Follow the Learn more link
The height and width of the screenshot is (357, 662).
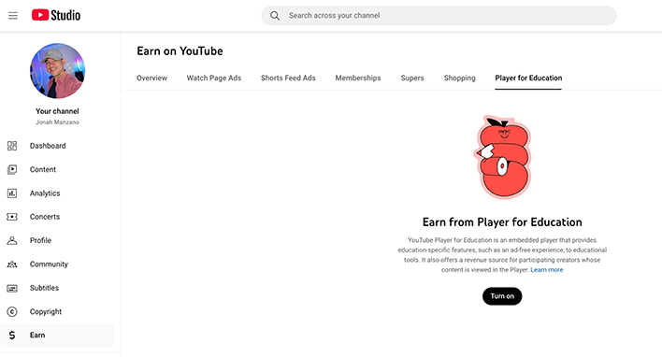tap(547, 270)
